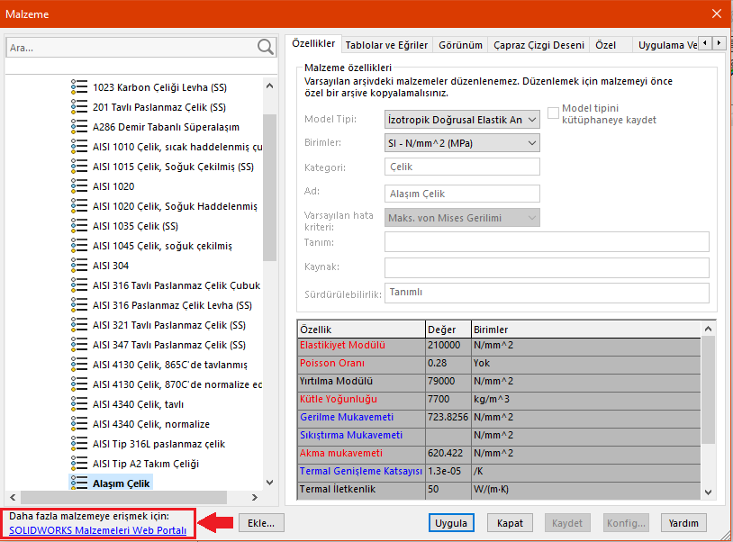Toggle the Model tipini kütüphaneye kaydet checkbox

tap(554, 110)
